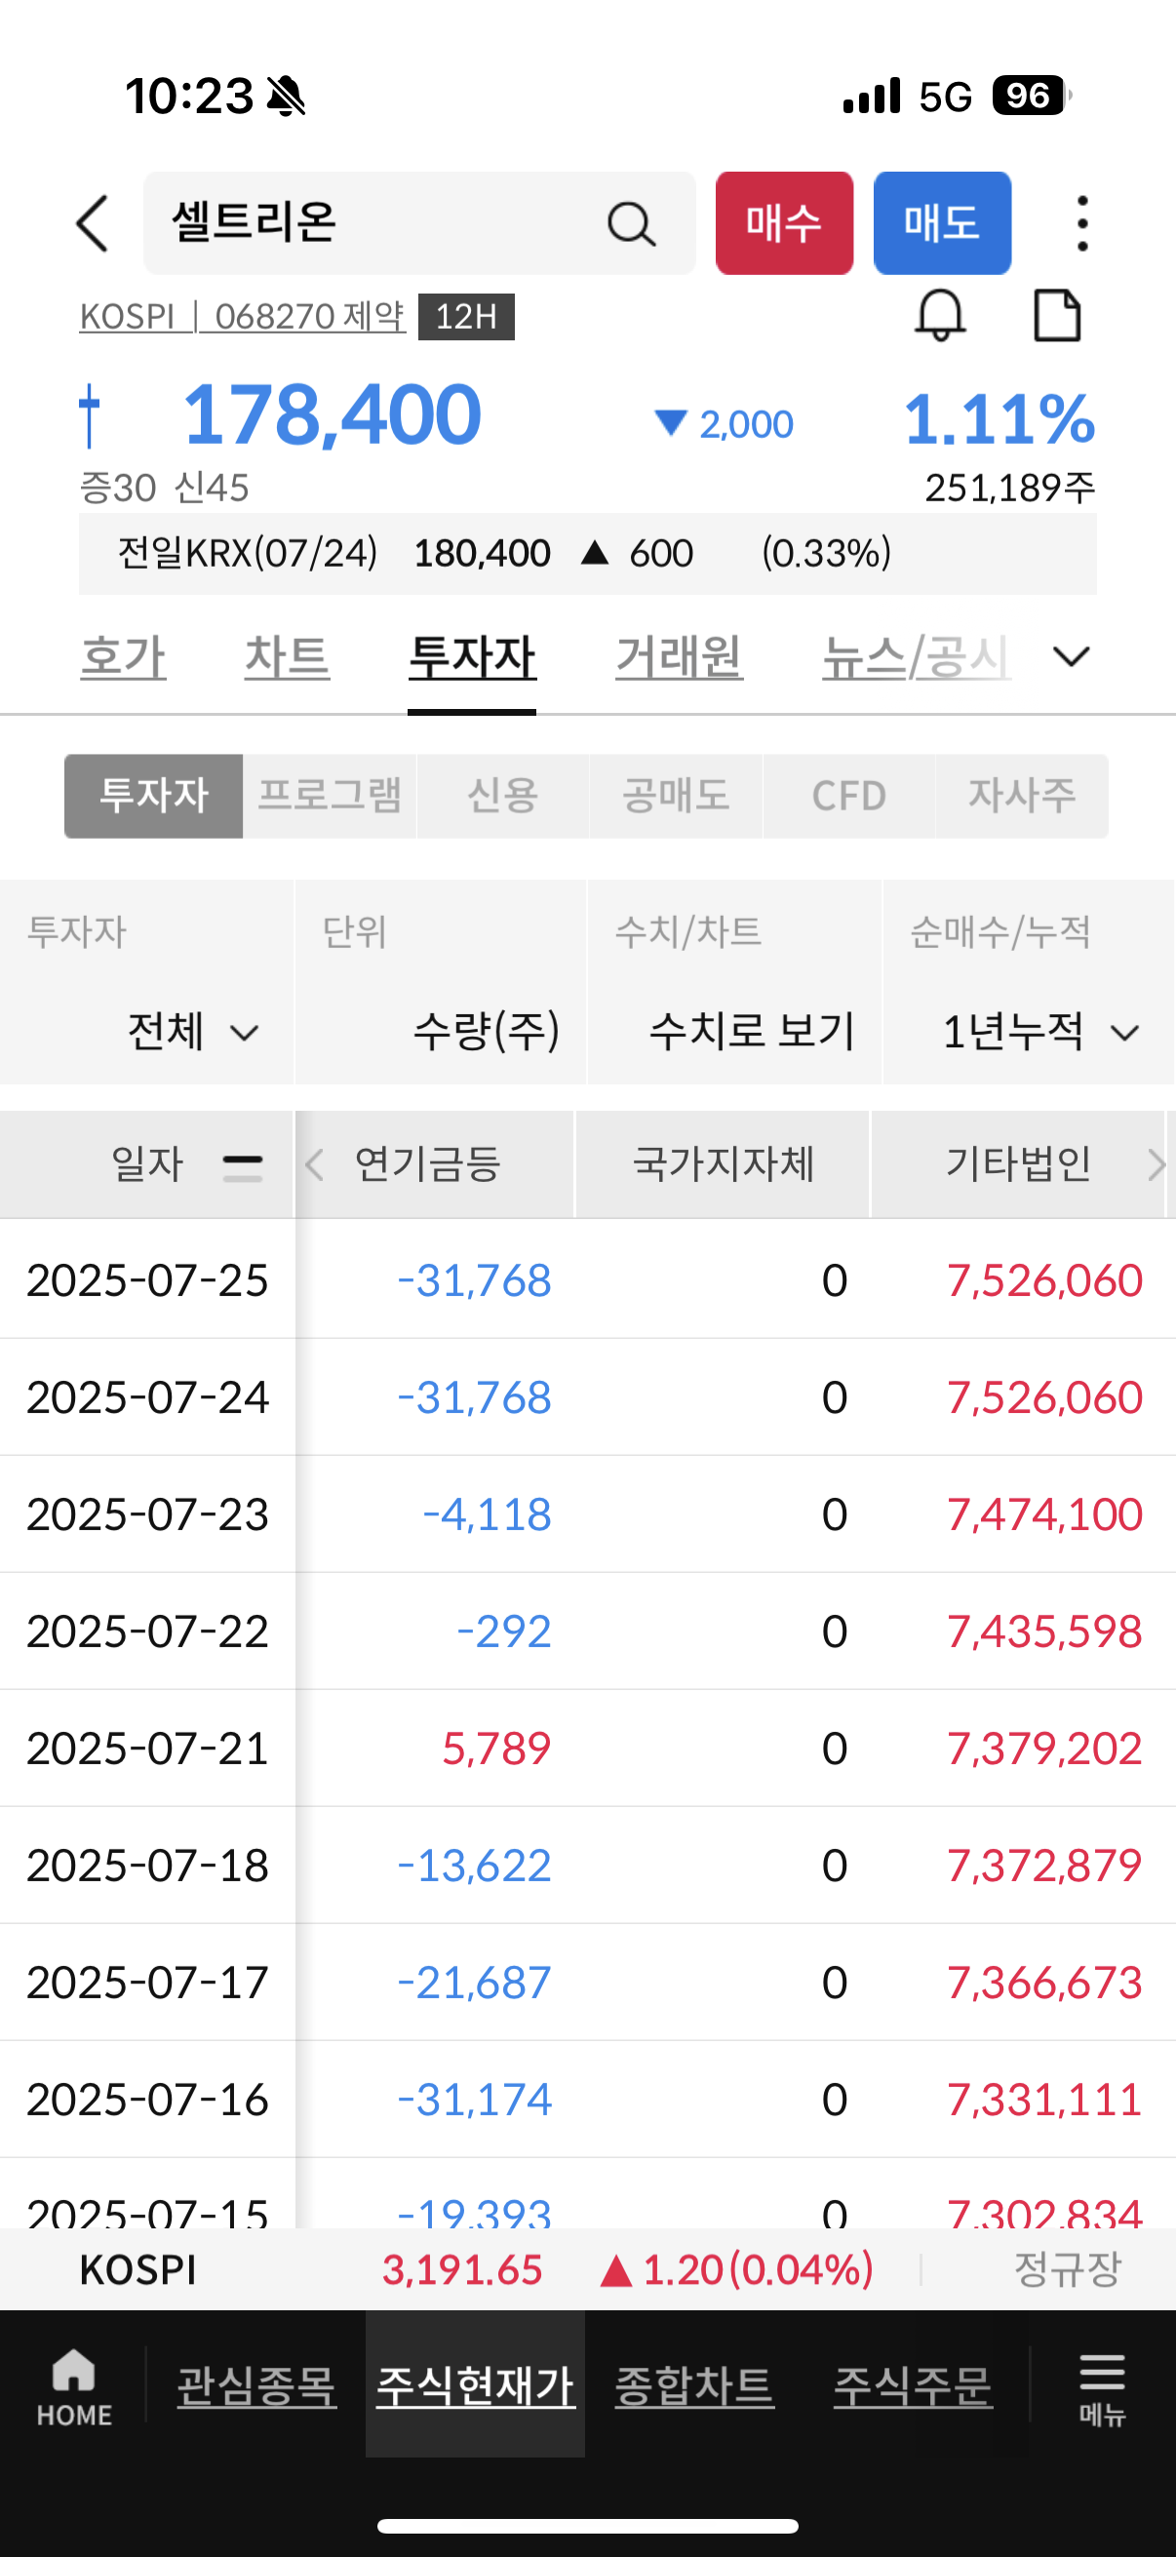Viewport: 1176px width, 2557px height.
Task: Tap the 5,789 value for 2025-07-21
Action: click(496, 1748)
